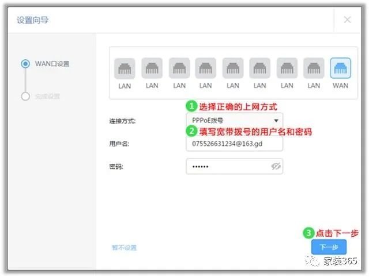The image size is (369, 277).
Task: Click the 用户名 input field
Action: point(235,144)
